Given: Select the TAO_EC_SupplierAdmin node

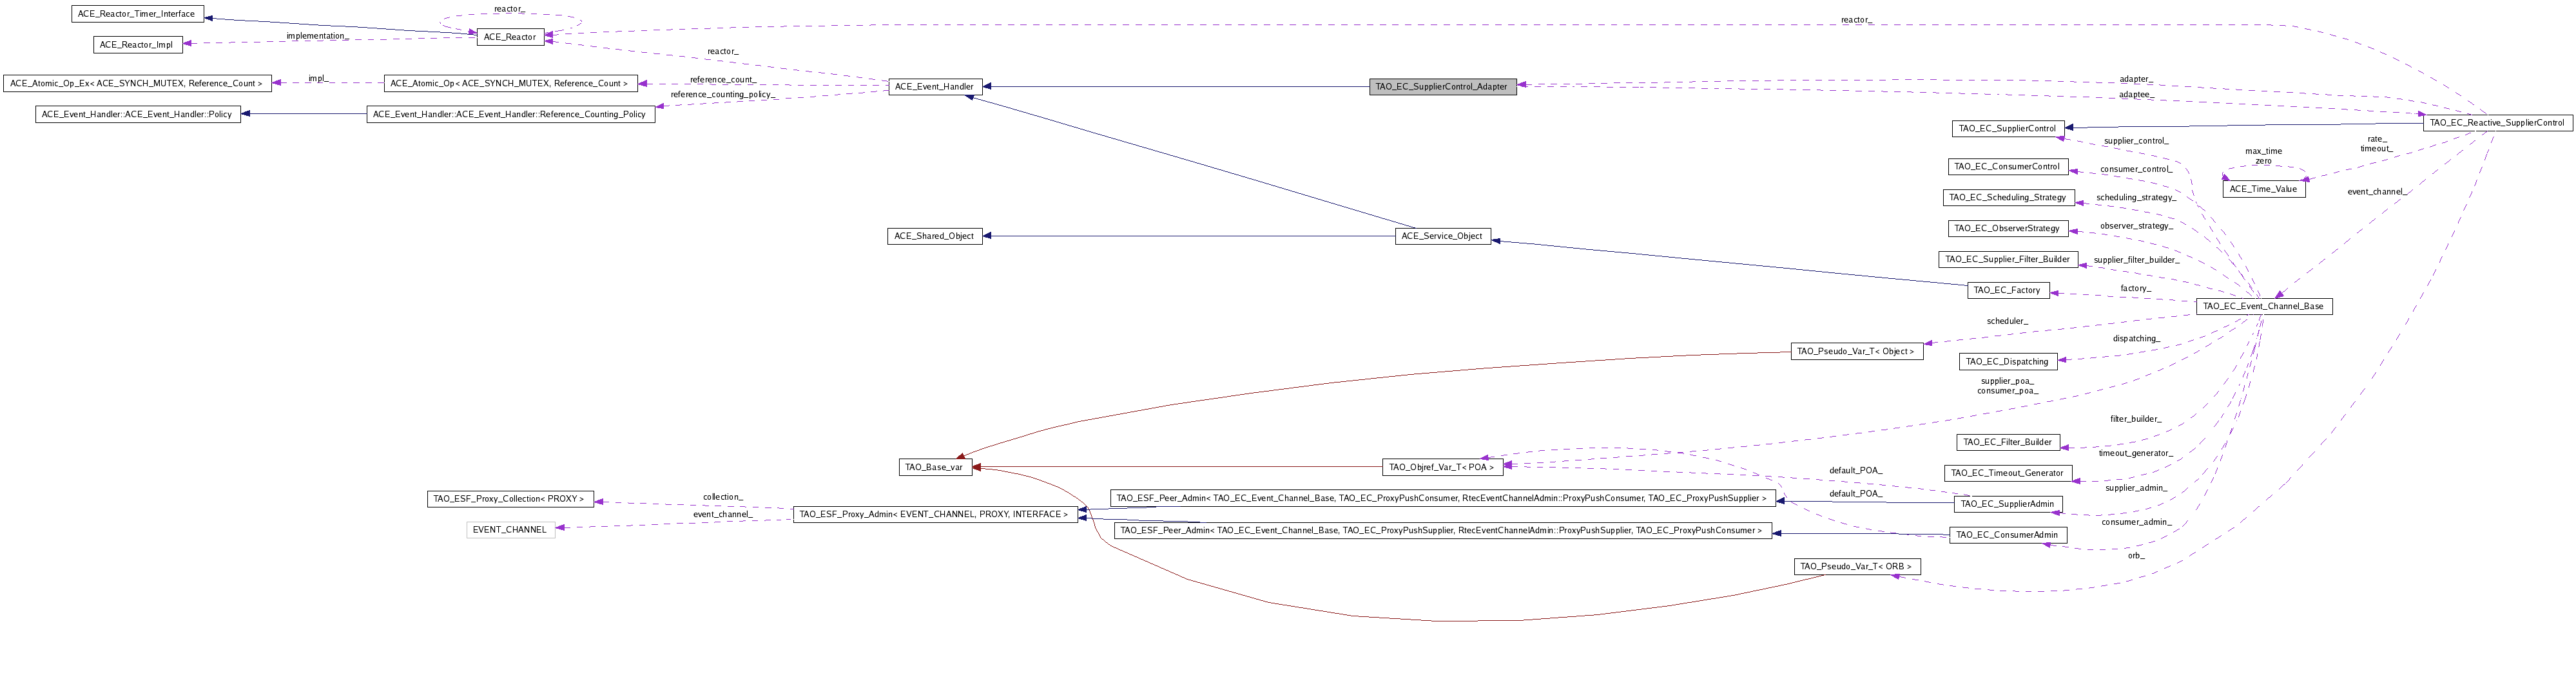Looking at the screenshot, I should [2007, 504].
